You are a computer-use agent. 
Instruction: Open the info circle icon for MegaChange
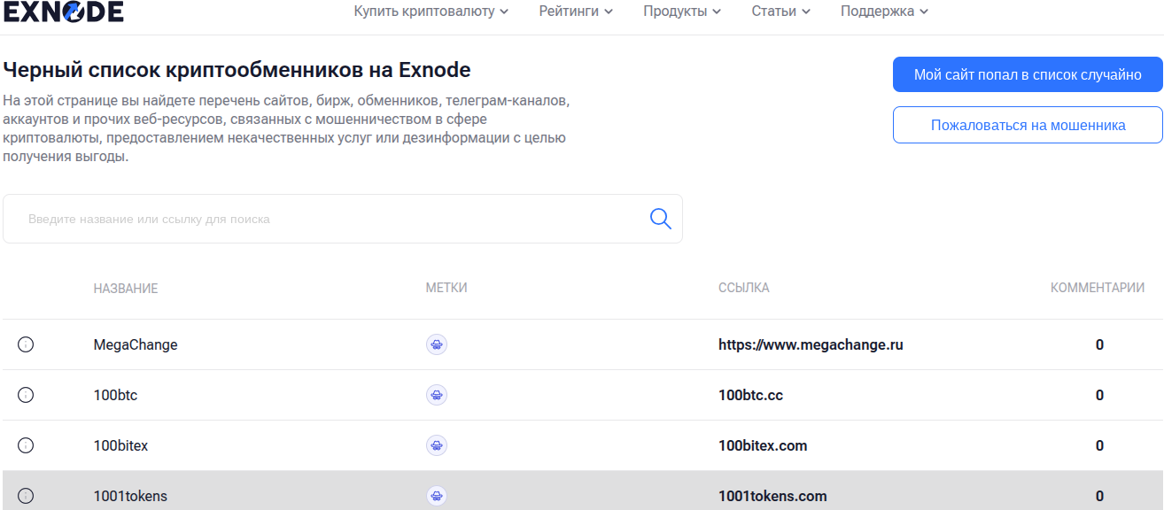click(x=26, y=344)
